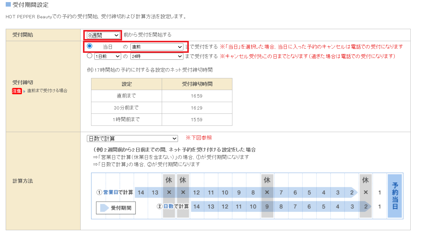Select the 当日 radio button
Image resolution: width=423 pixels, height=235 pixels.
pos(89,46)
